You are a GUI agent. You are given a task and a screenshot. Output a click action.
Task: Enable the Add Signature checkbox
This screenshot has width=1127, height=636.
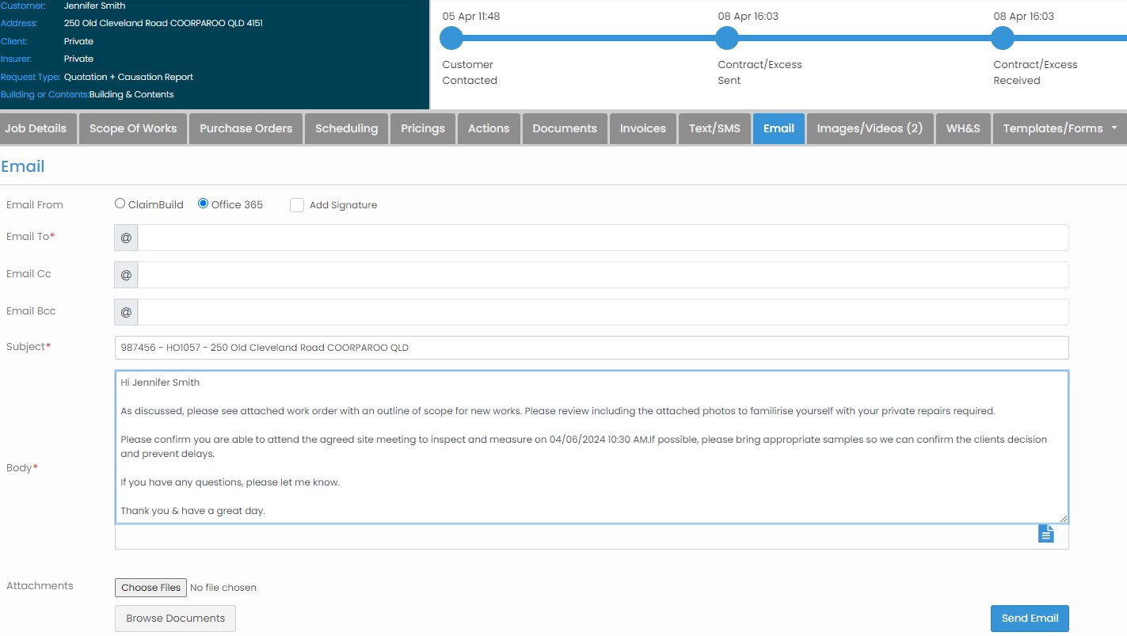point(297,205)
